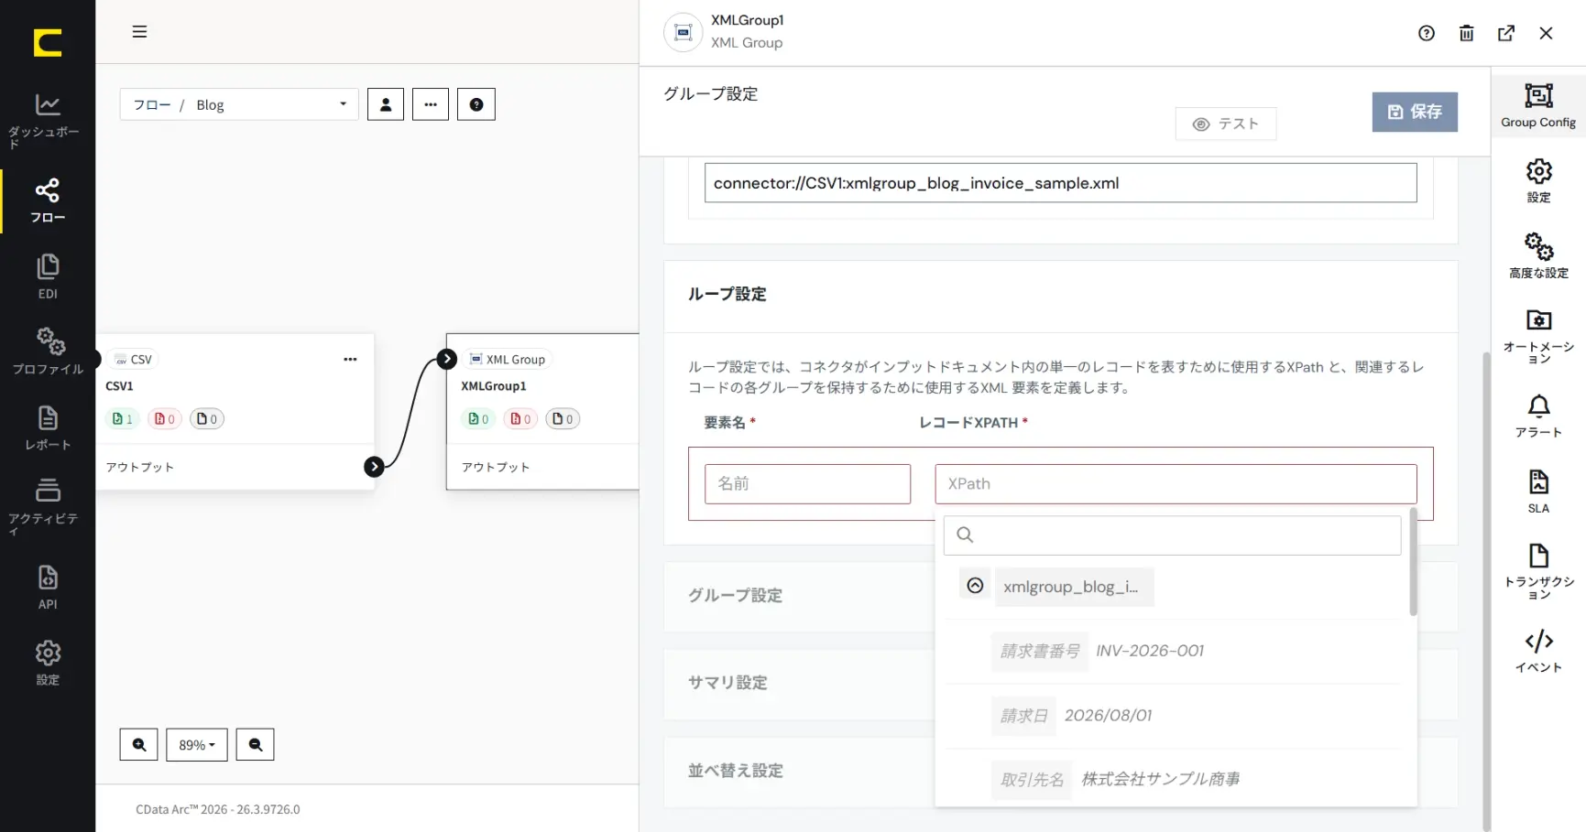The width and height of the screenshot is (1586, 832).
Task: Click the CSV1 output arrow connector
Action: click(x=374, y=467)
